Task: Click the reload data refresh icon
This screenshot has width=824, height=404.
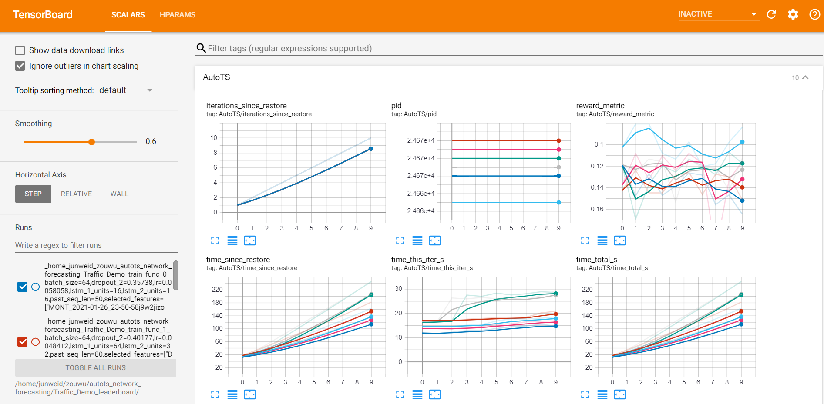Action: tap(771, 14)
